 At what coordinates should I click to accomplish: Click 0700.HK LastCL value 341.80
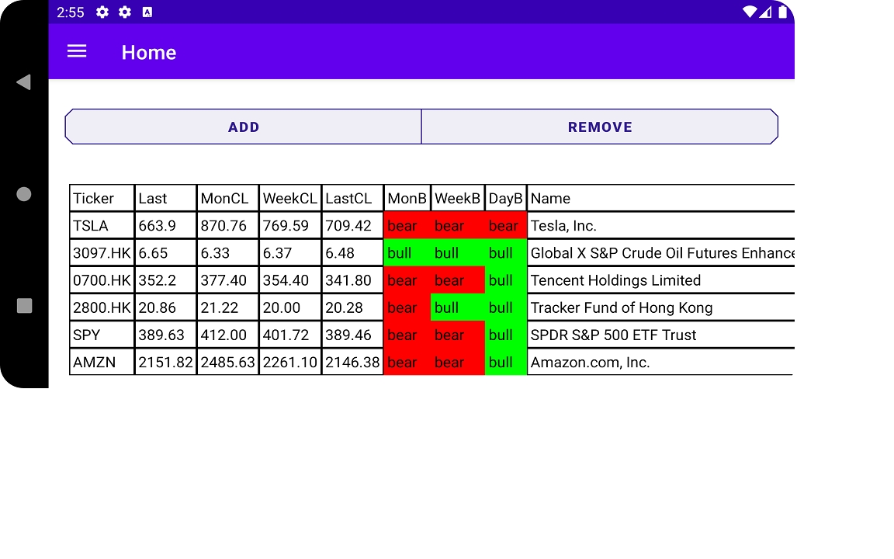tap(352, 280)
